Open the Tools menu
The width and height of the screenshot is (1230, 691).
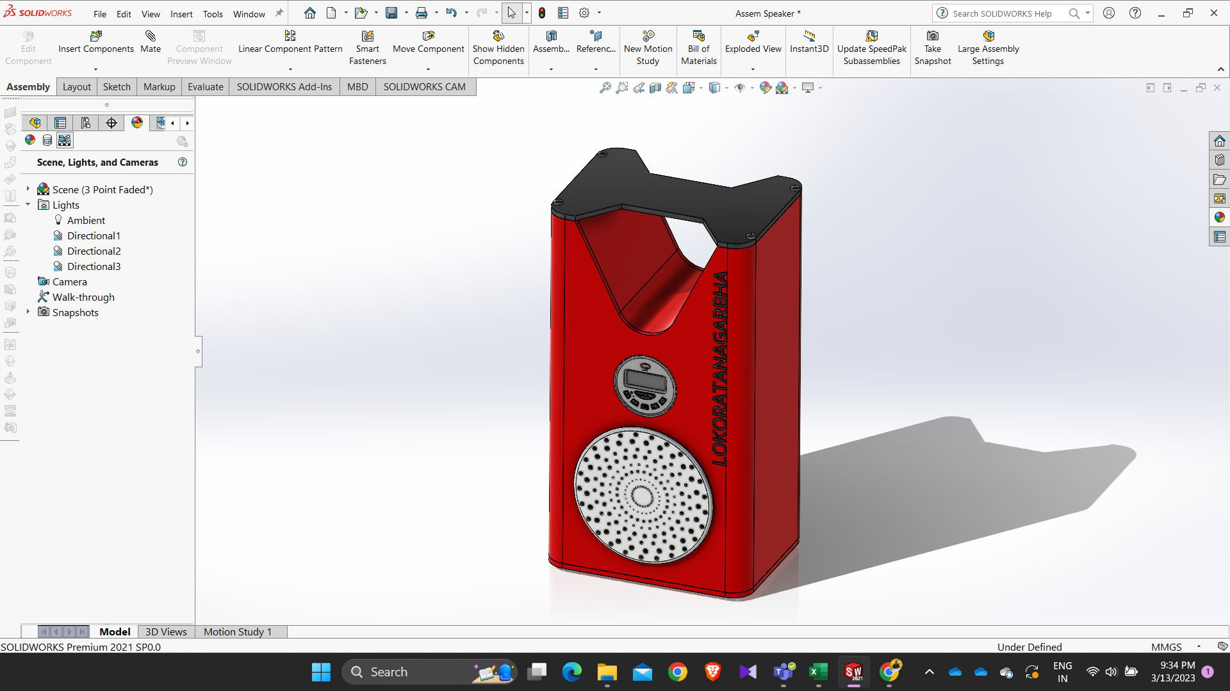click(213, 13)
